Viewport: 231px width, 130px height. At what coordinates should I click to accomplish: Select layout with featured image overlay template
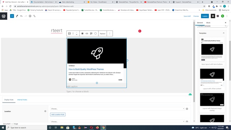[x=212, y=102]
